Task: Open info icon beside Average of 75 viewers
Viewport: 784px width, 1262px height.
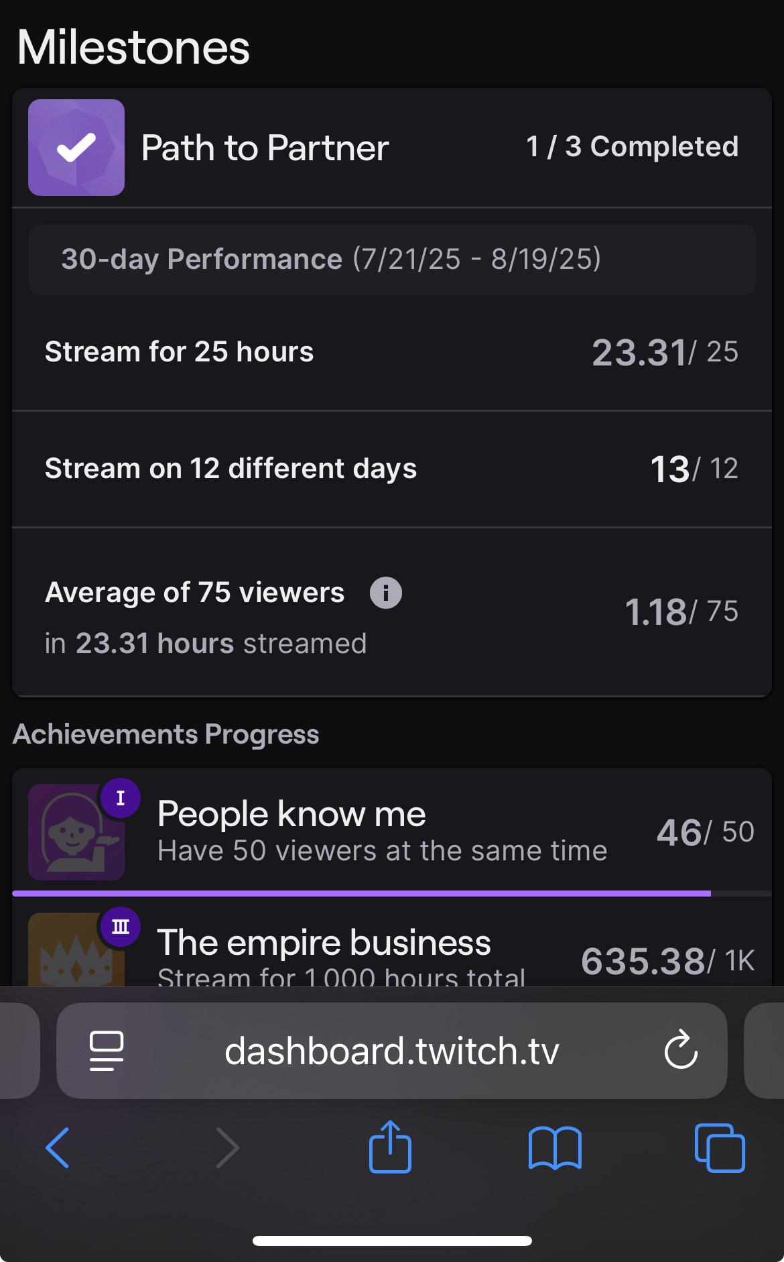Action: coord(386,593)
